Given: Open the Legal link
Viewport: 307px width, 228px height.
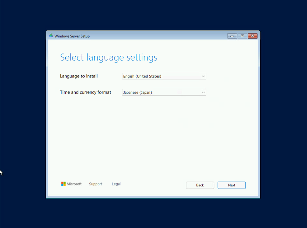Looking at the screenshot, I should coord(116,184).
